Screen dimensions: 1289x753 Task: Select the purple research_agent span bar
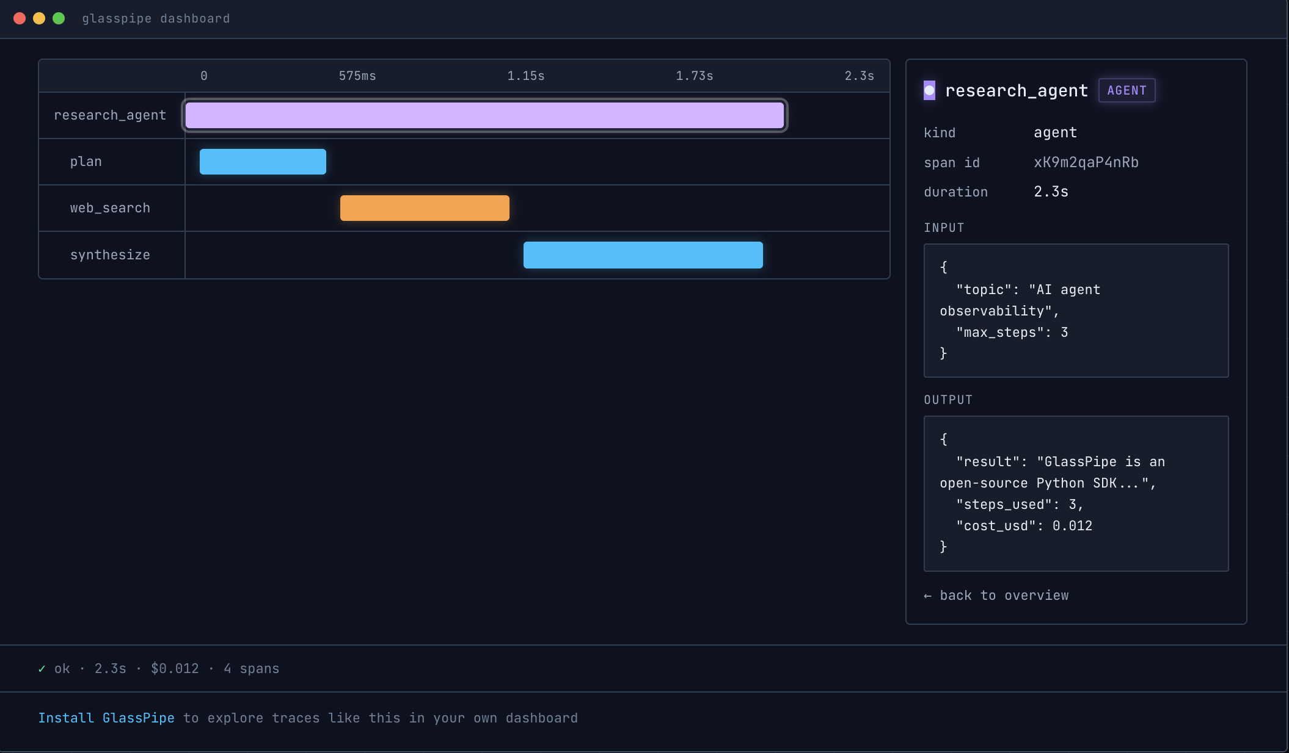[x=484, y=115]
